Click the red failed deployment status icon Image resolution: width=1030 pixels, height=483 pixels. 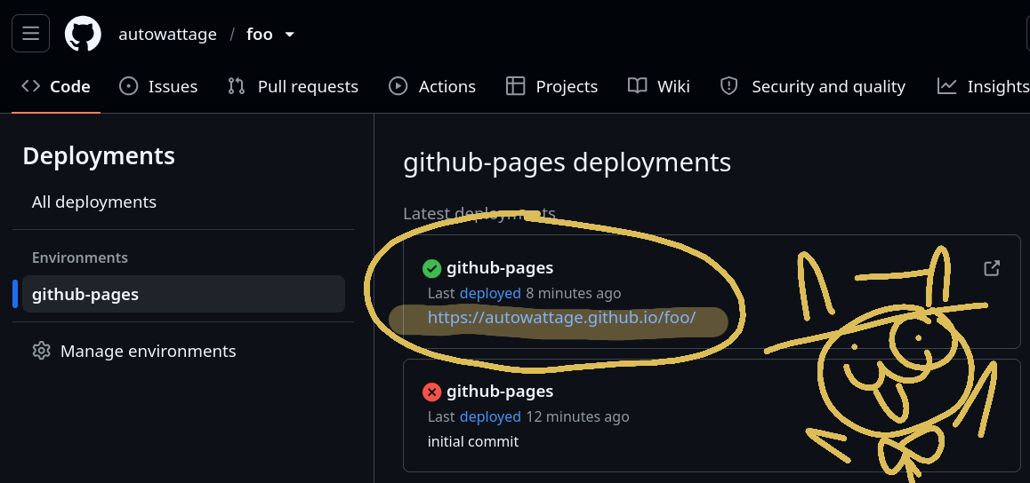tap(431, 392)
